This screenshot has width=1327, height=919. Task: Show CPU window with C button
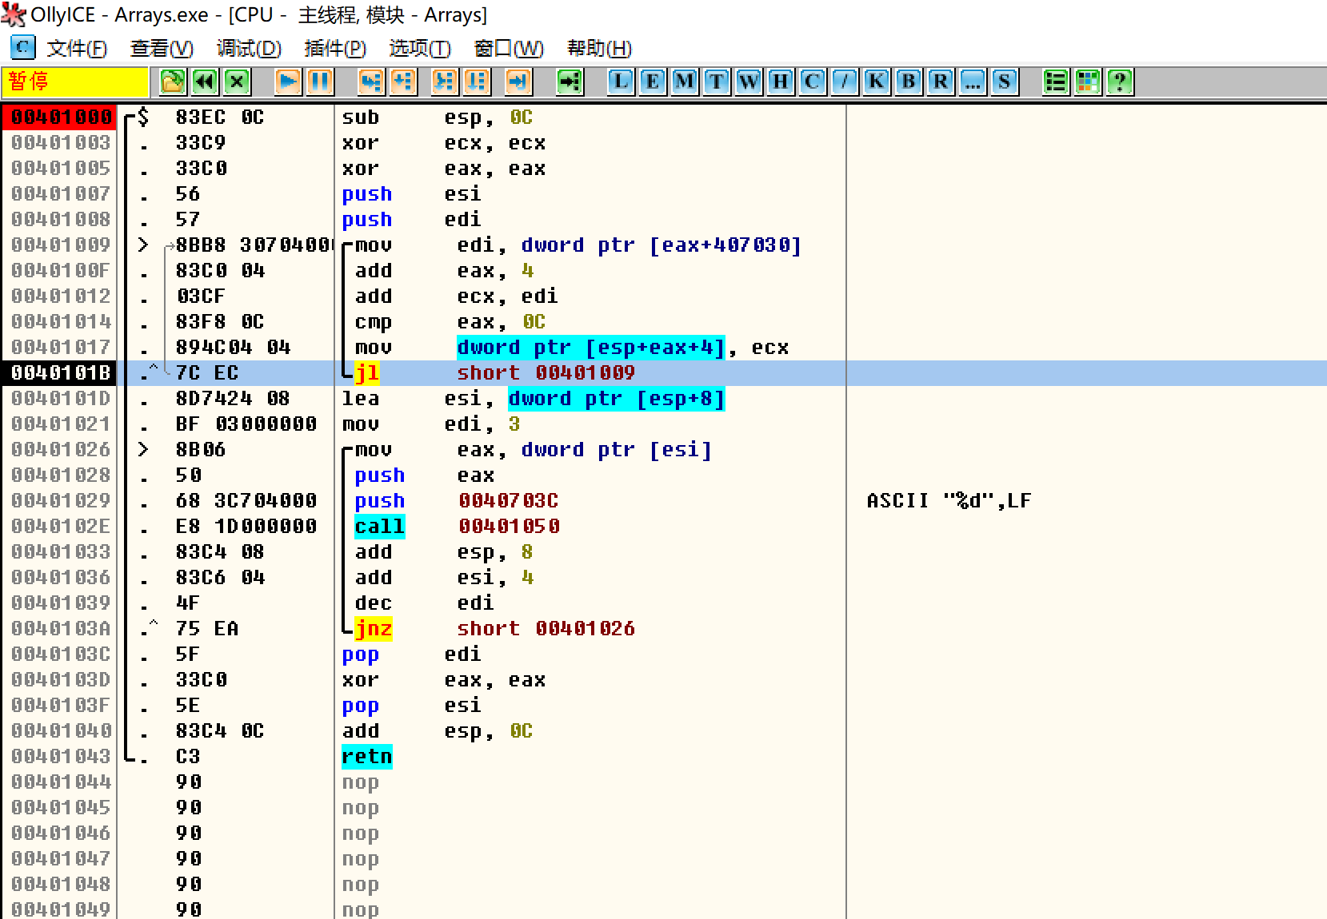coord(813,82)
